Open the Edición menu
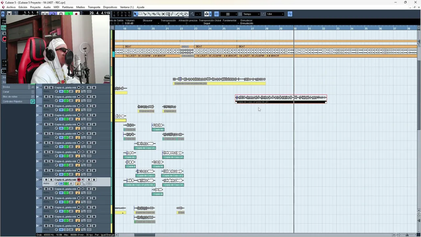Image resolution: width=421 pixels, height=237 pixels. point(23,7)
